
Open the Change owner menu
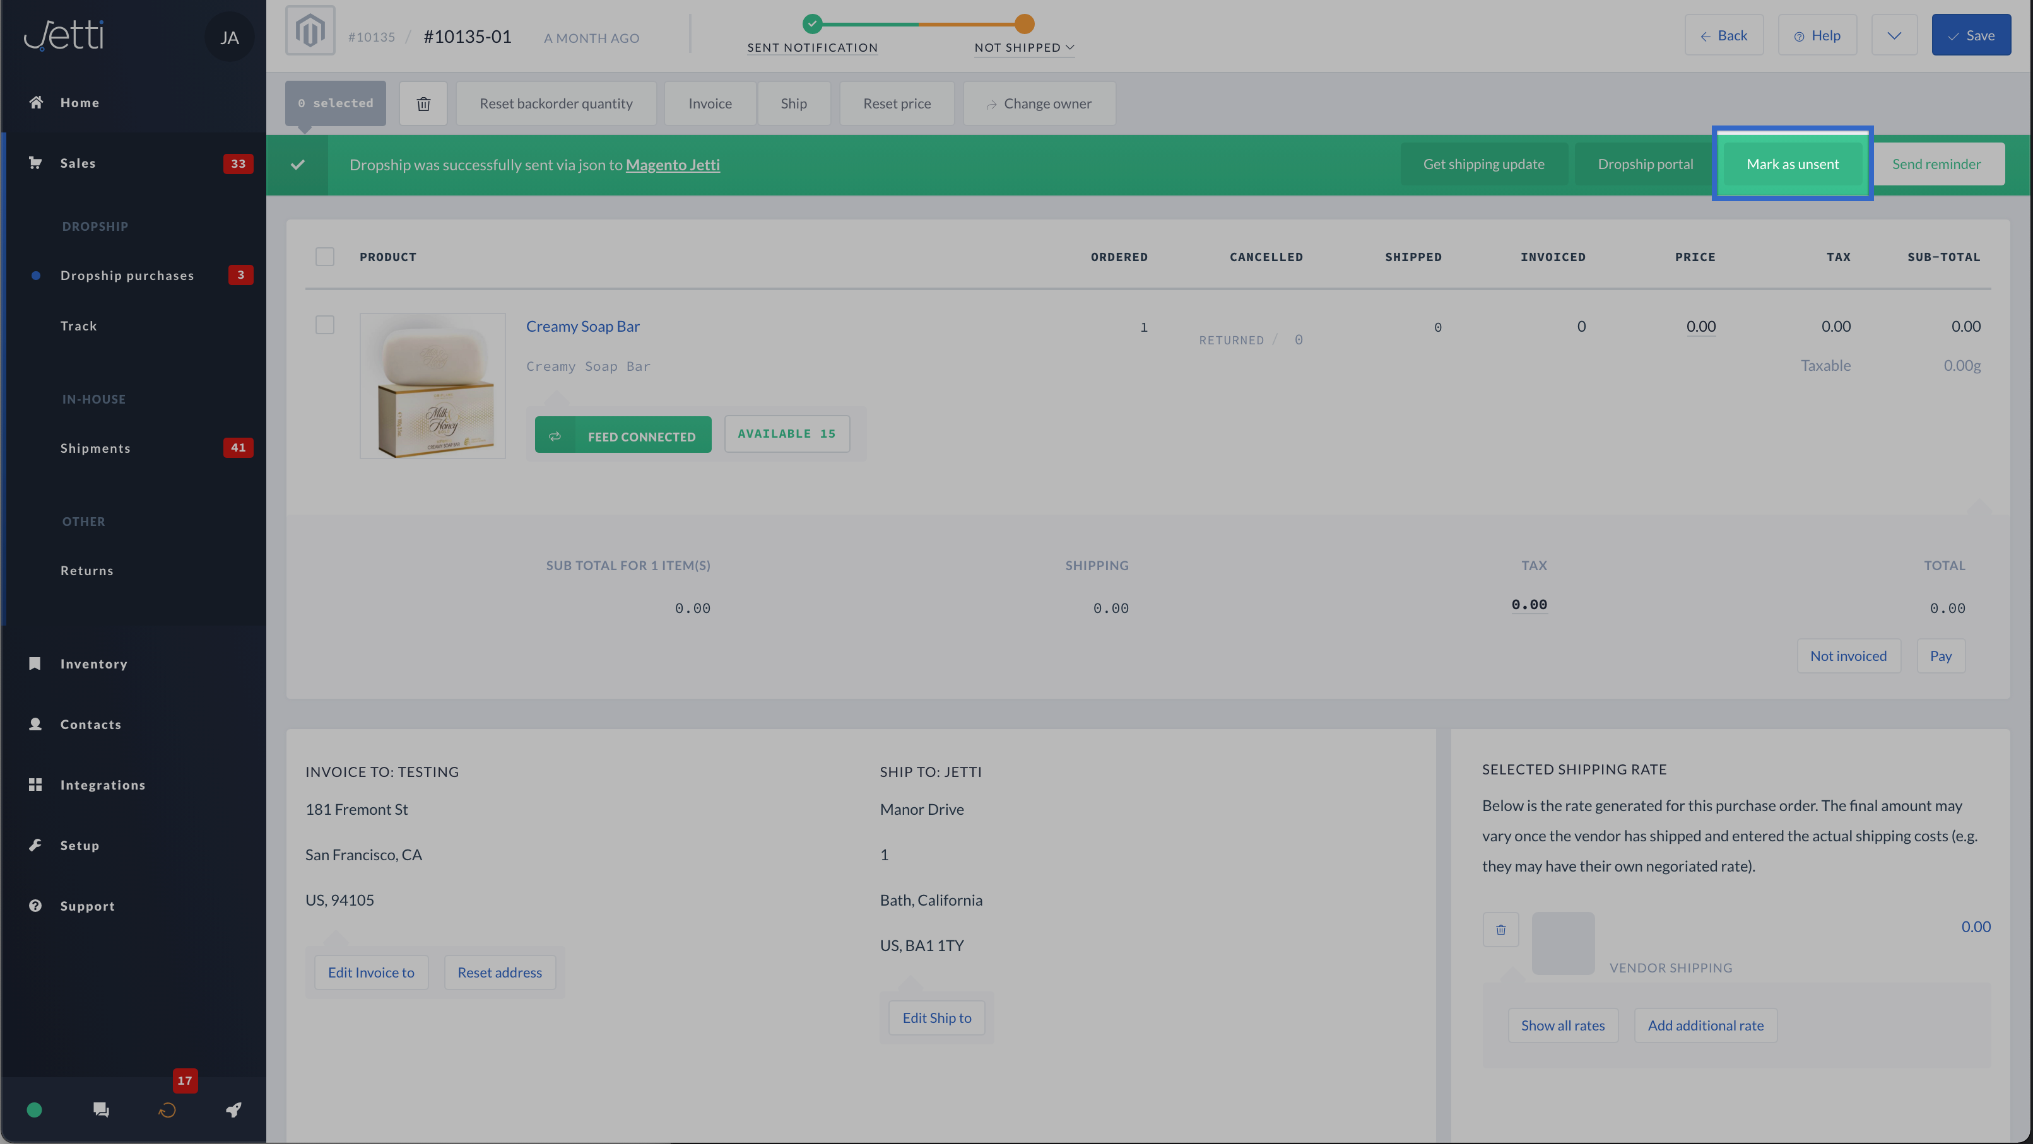click(1039, 103)
